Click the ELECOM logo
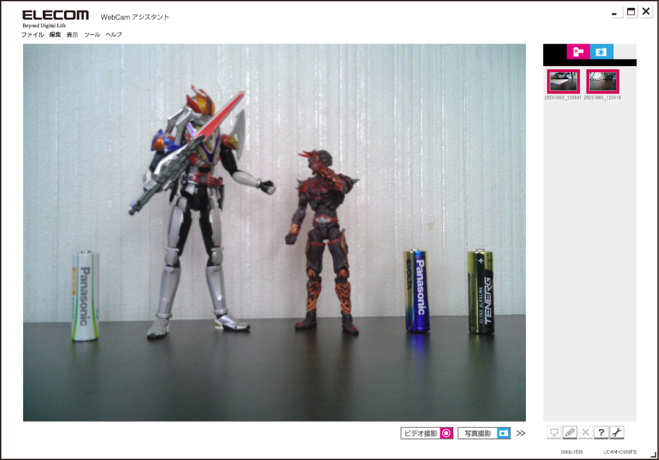 tap(55, 15)
